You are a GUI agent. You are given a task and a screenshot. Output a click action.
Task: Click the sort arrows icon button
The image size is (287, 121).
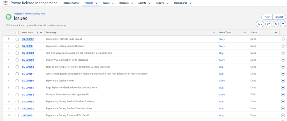(x=276, y=24)
